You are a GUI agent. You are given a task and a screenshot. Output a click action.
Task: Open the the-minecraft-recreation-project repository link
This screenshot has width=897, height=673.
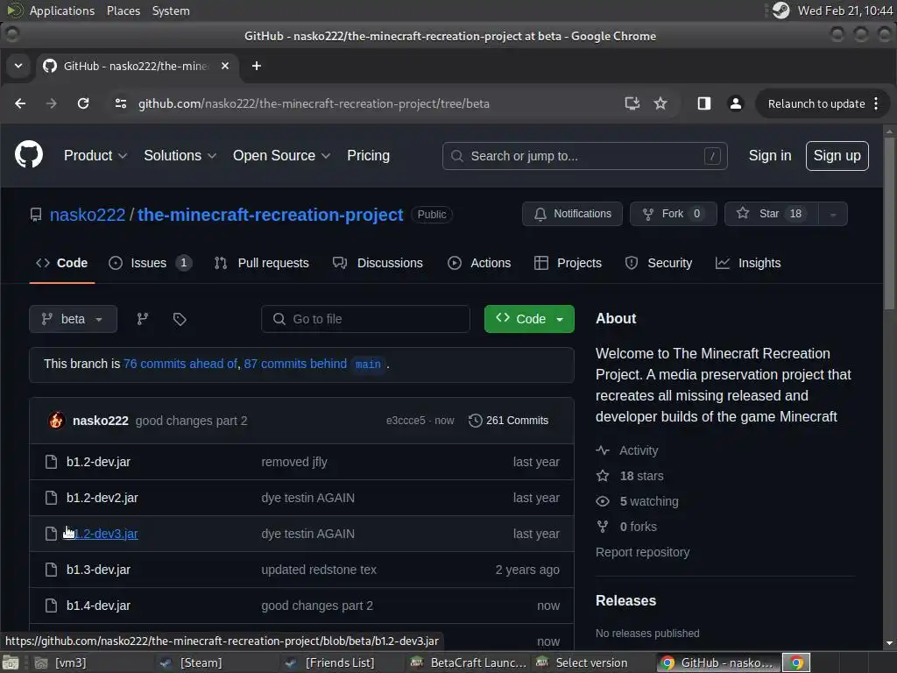coord(271,215)
